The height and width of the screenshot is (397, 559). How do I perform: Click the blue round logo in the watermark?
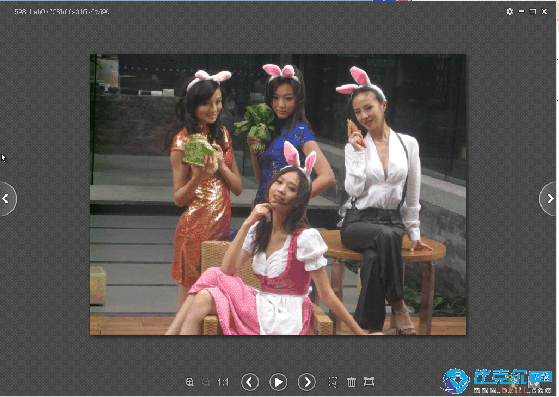455,381
